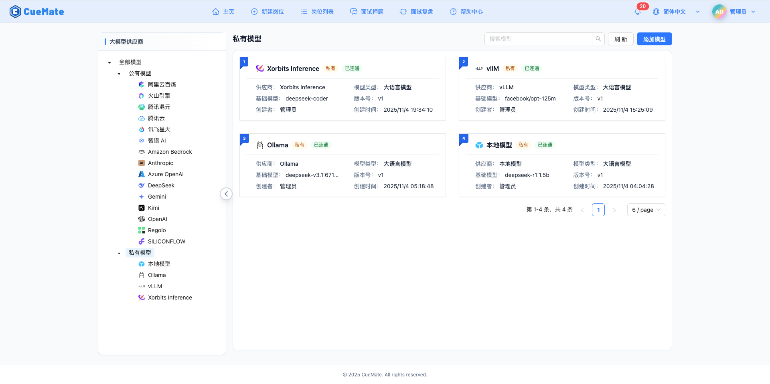Select the Ollama icon under 私有模型
The image size is (770, 384).
click(141, 275)
